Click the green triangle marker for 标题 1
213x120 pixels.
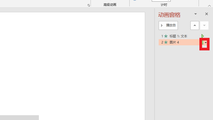[203, 36]
